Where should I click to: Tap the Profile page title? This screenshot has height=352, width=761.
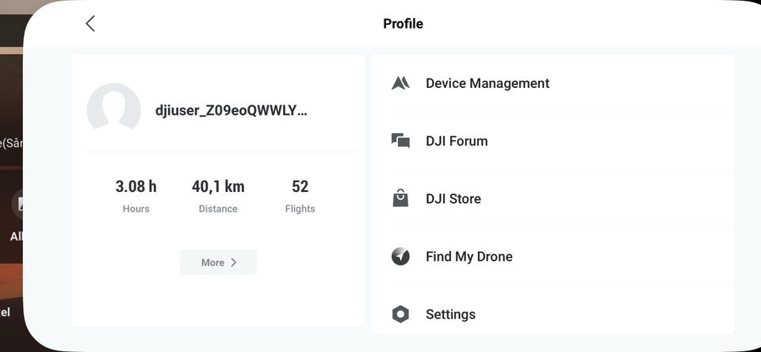coord(403,24)
